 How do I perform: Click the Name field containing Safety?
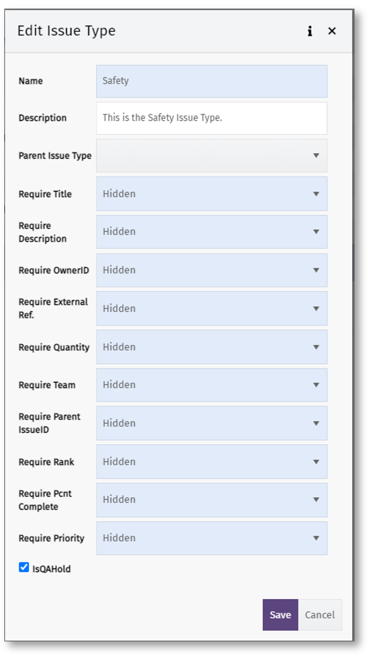(x=211, y=81)
